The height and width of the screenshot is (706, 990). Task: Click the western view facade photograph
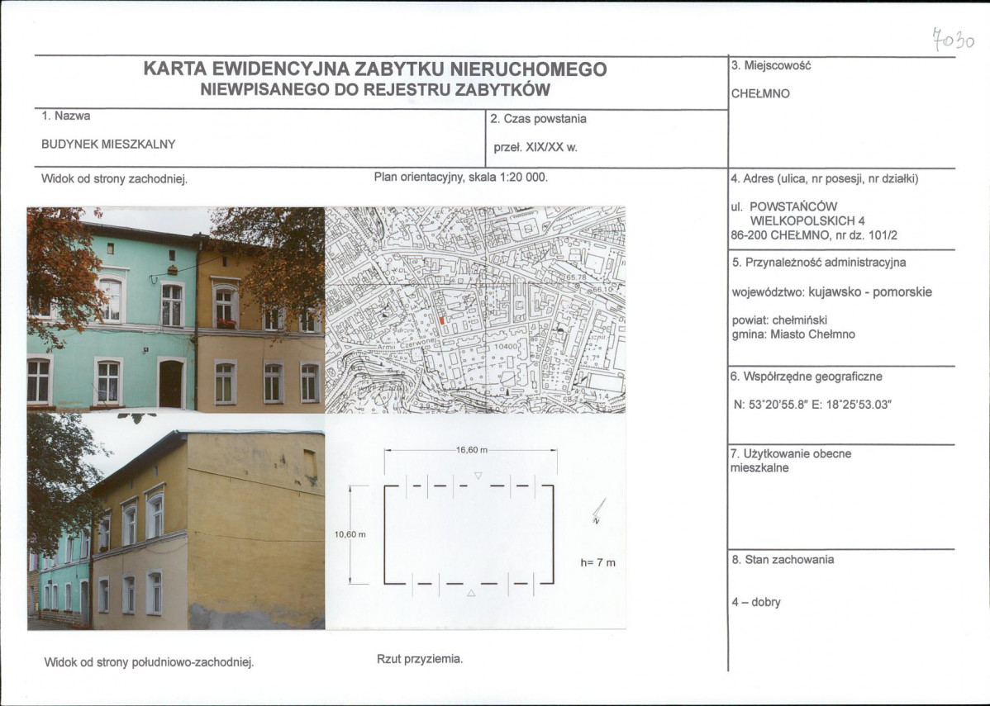174,314
